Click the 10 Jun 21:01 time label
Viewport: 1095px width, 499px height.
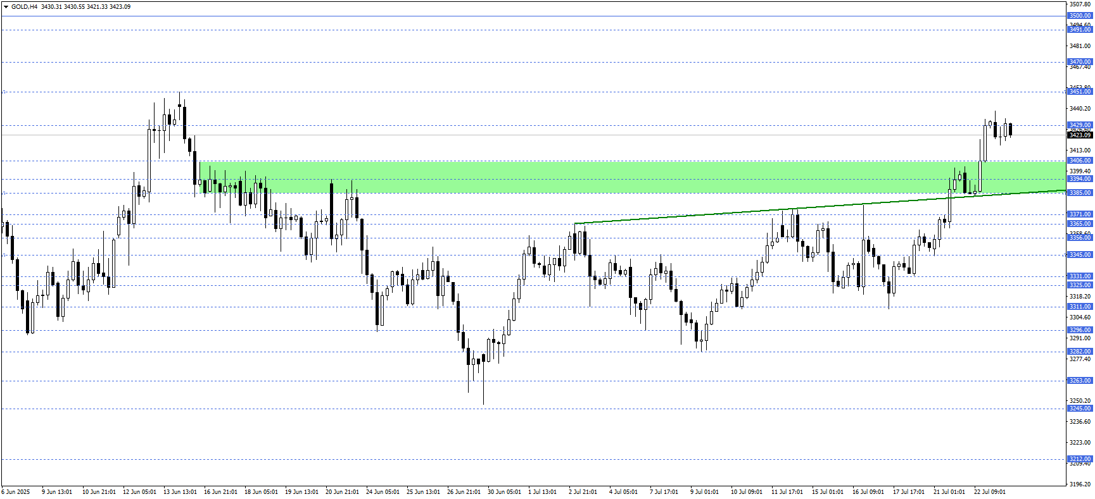point(99,492)
